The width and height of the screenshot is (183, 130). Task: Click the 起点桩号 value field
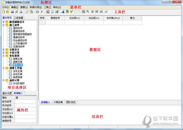click(x=25, y=101)
